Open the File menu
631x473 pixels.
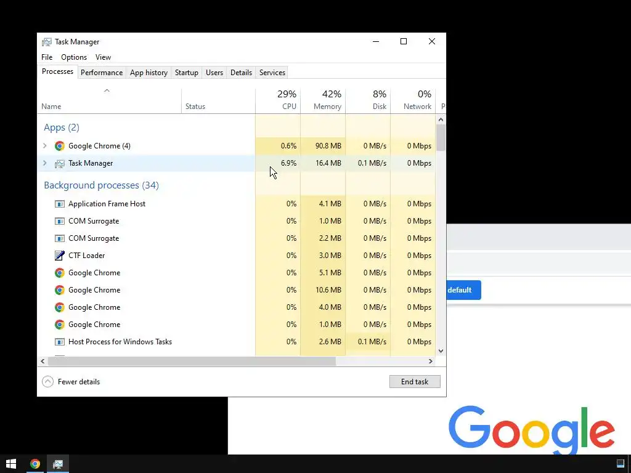(47, 57)
